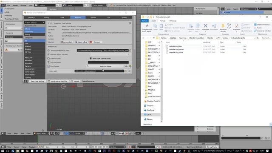Open file browser for Folder path
272x153 pixels.
coord(125,71)
